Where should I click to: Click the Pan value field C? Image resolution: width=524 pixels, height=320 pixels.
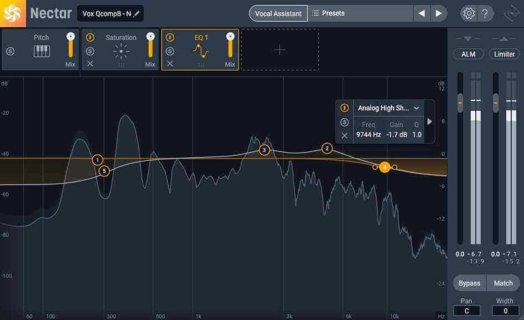[x=466, y=311]
